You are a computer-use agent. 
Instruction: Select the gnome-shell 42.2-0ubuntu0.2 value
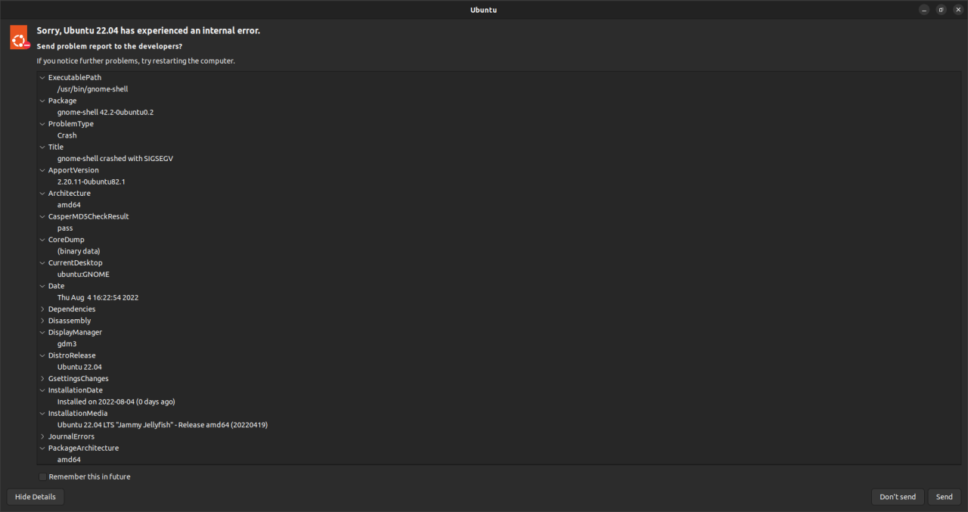(105, 112)
